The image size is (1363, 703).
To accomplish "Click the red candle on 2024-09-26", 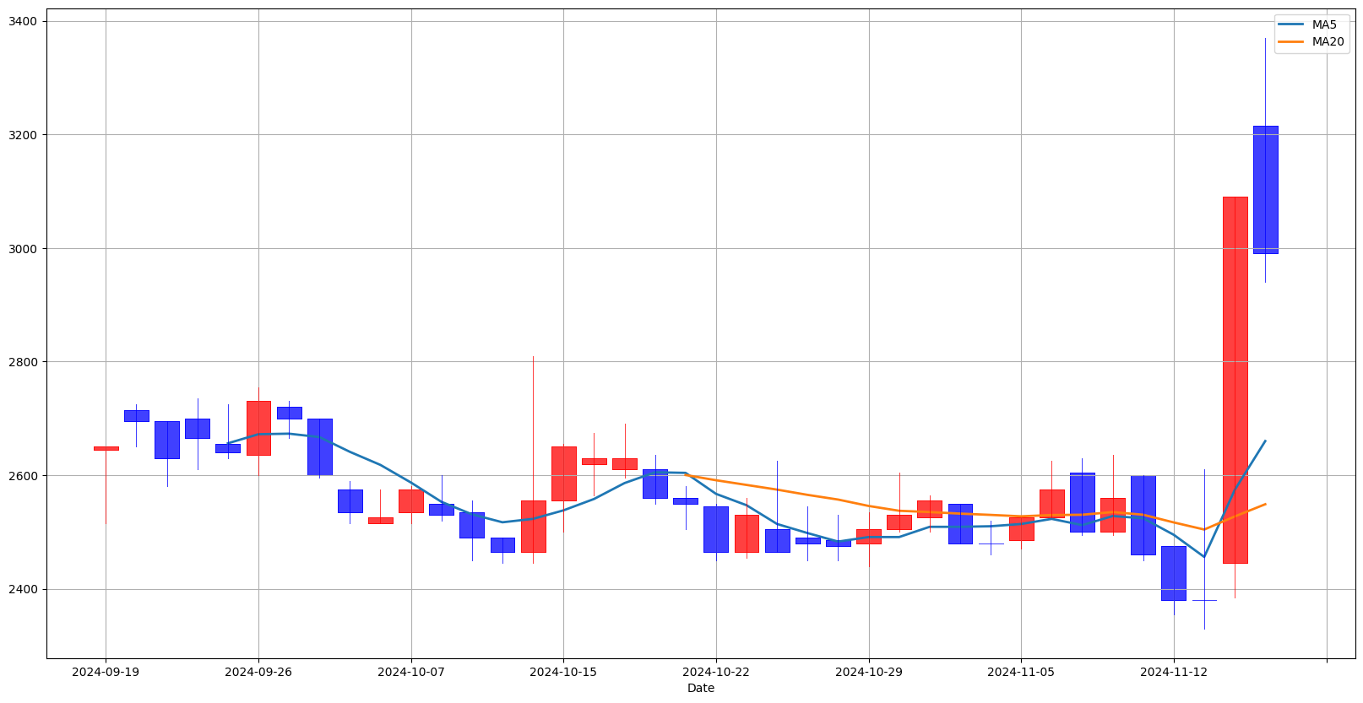I will pyautogui.click(x=258, y=428).
